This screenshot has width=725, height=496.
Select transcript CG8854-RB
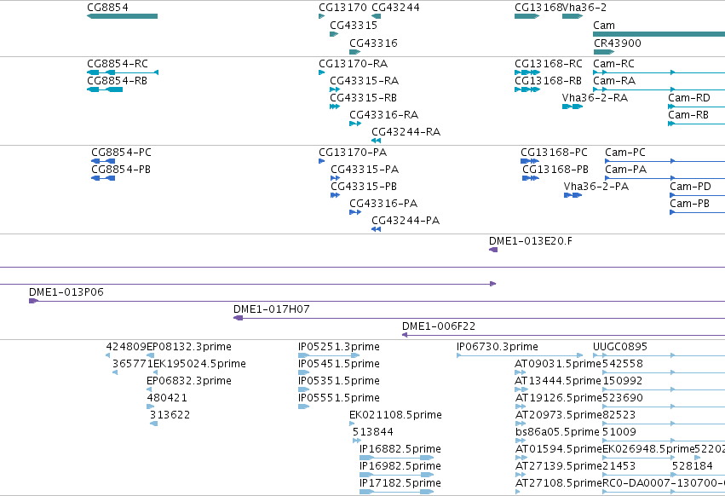point(117,80)
